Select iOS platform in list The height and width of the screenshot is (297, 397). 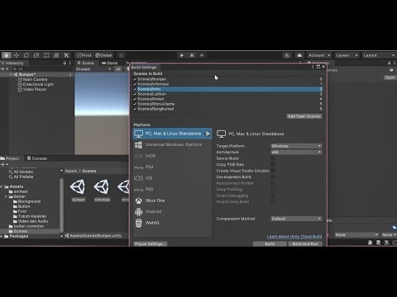point(172,178)
